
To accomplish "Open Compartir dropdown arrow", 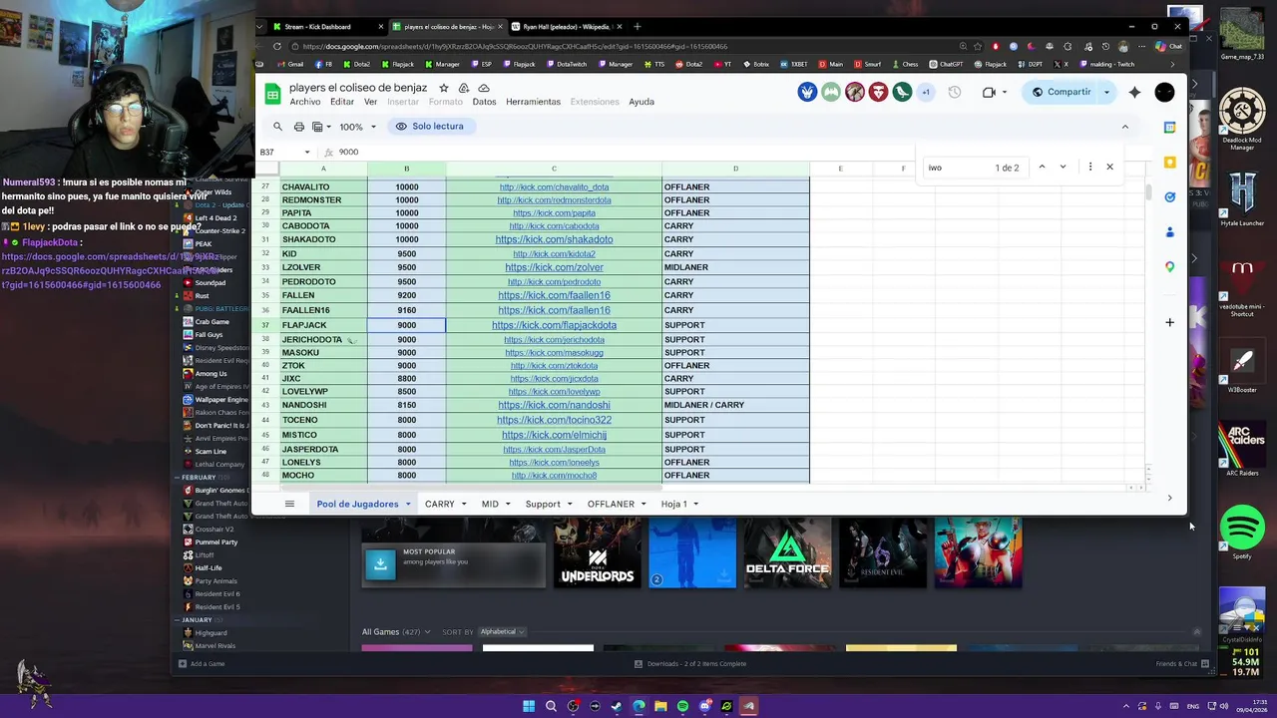I will [1106, 92].
